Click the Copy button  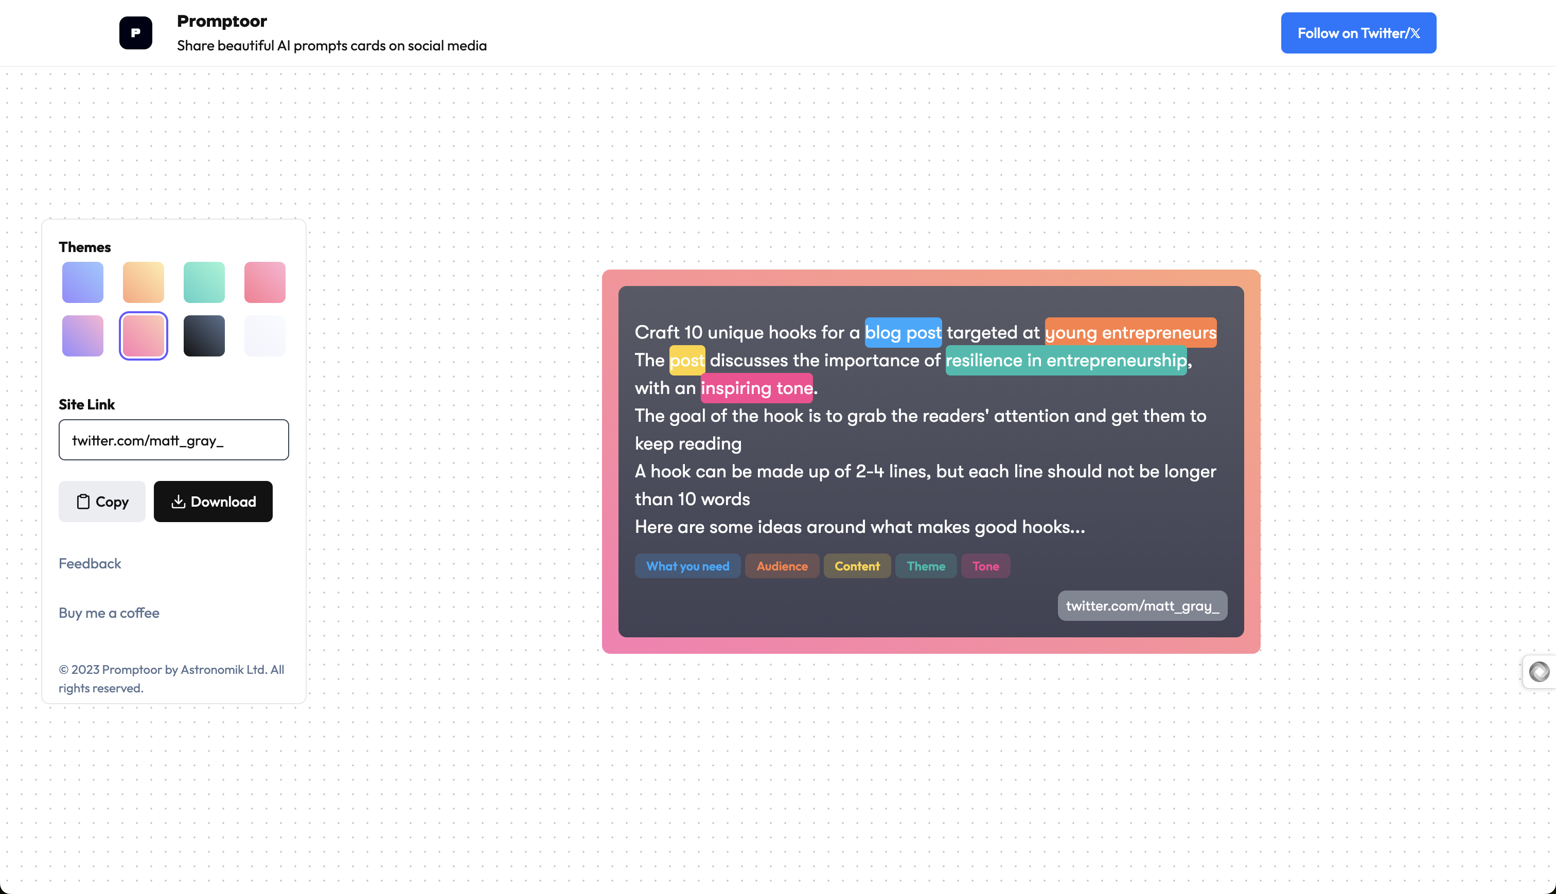tap(102, 502)
